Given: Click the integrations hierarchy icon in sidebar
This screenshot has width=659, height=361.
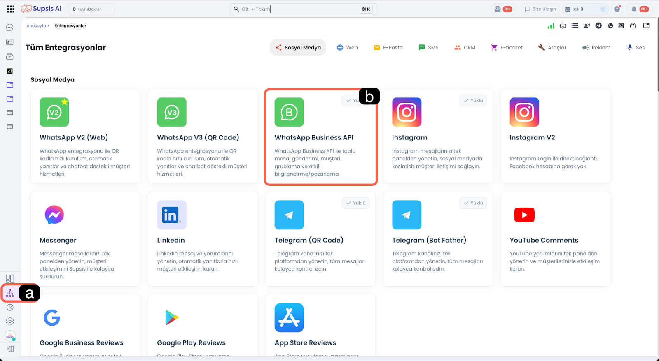Looking at the screenshot, I should tap(10, 294).
